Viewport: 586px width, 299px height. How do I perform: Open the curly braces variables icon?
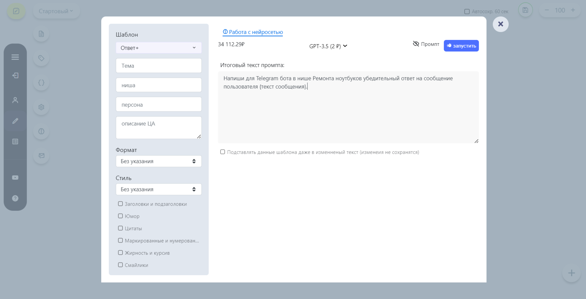click(x=41, y=83)
